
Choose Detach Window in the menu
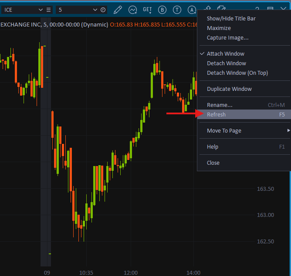coord(226,63)
